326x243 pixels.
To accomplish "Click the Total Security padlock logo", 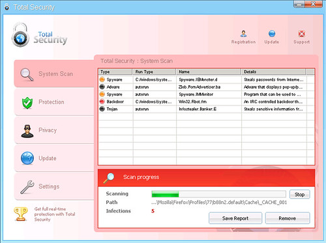I will [x=20, y=35].
